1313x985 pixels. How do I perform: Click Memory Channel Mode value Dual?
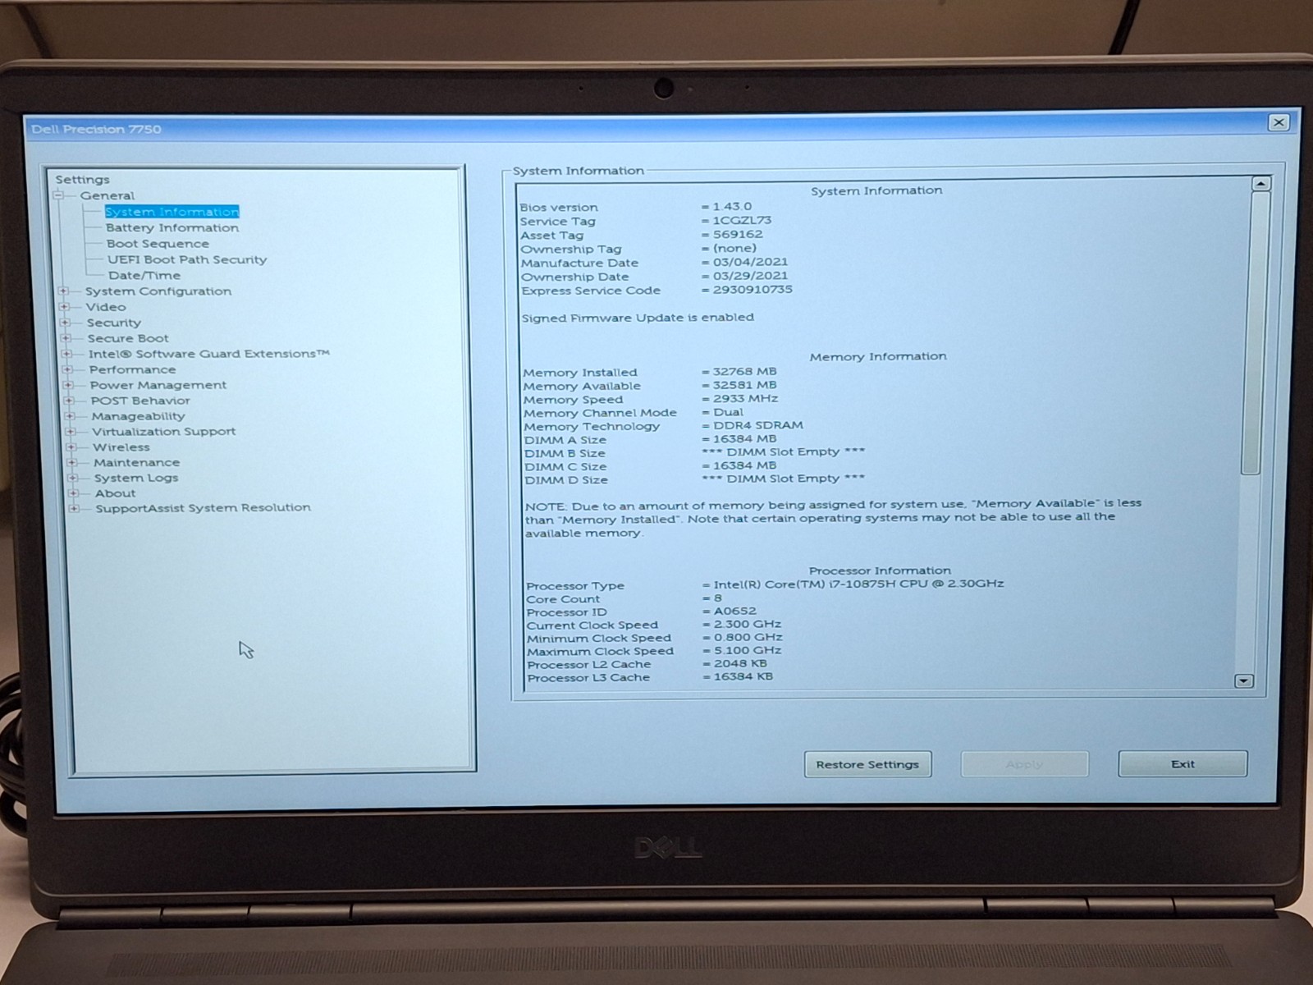(728, 413)
